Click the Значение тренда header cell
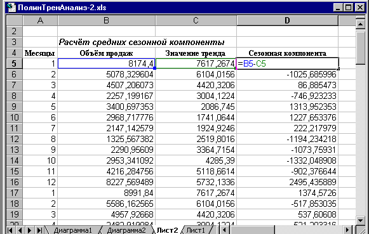The width and height of the screenshot is (369, 234). [196, 53]
